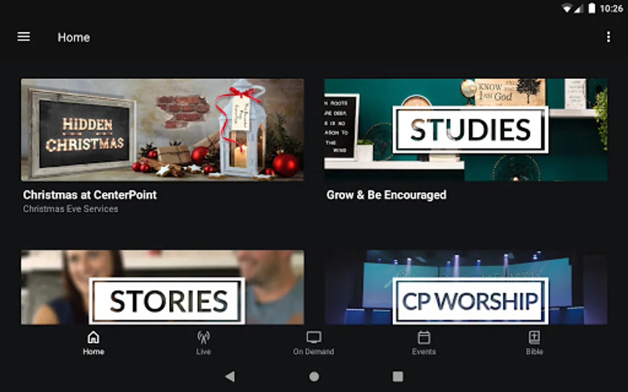
Task: Tap the Wi-Fi status icon
Action: click(567, 8)
